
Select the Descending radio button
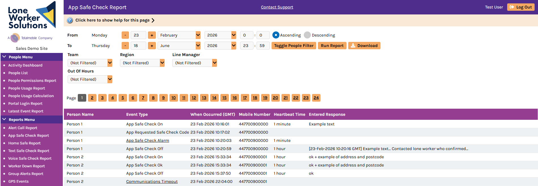point(307,35)
